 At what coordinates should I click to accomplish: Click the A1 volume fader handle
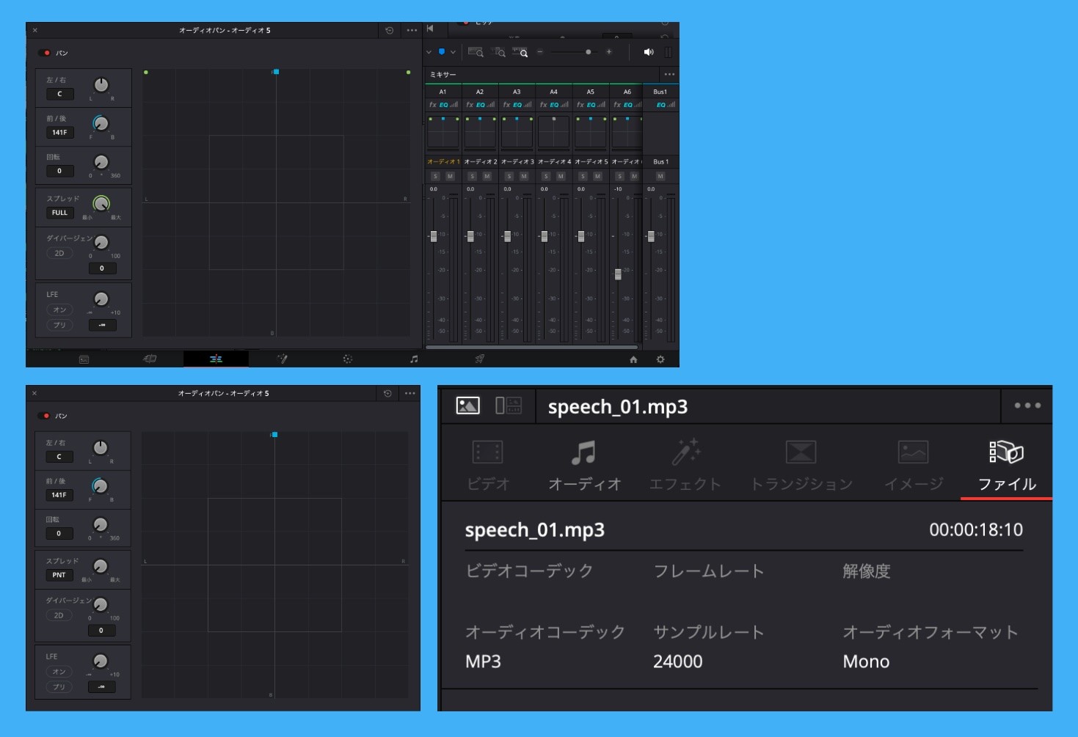(434, 236)
